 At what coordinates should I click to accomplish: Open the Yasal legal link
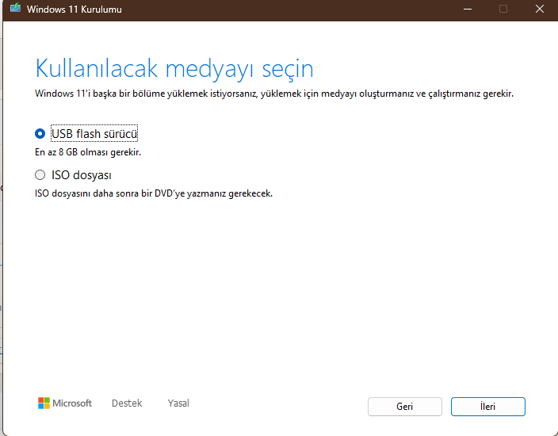178,403
